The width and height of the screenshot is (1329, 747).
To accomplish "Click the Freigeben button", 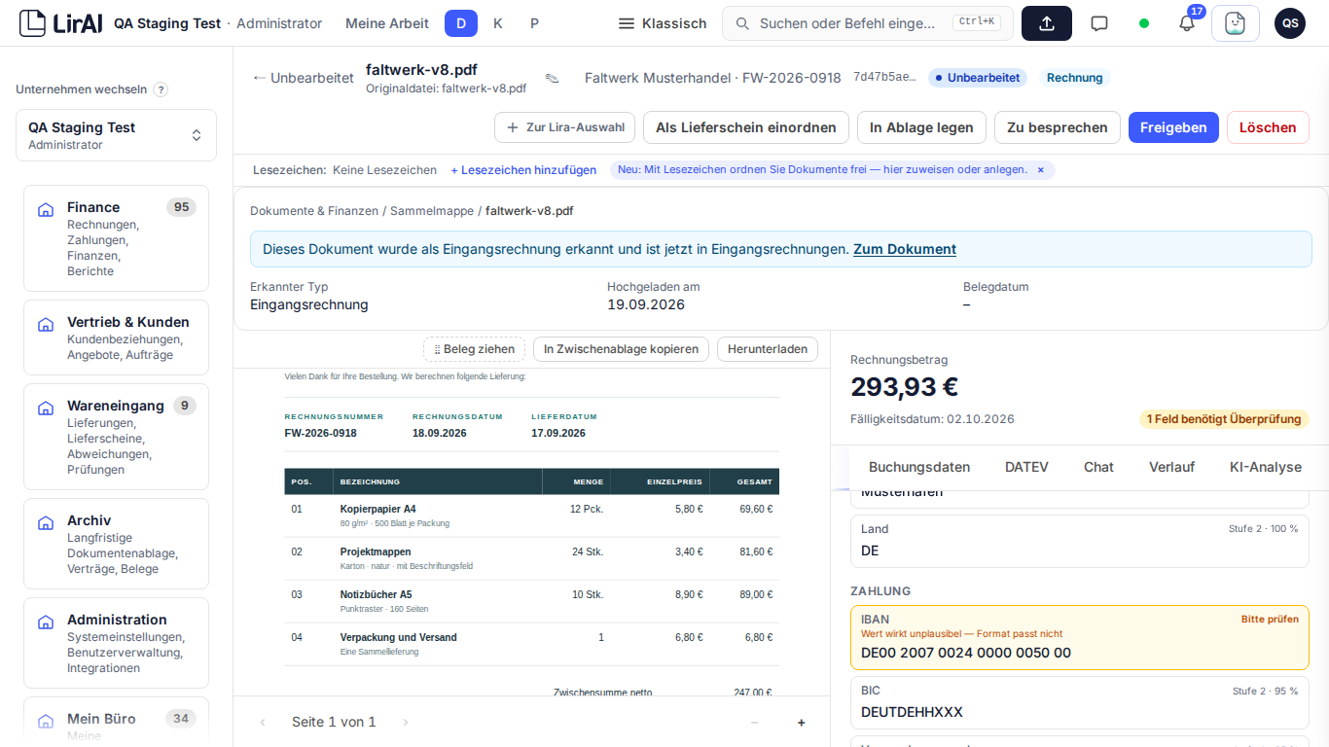I will [1173, 127].
